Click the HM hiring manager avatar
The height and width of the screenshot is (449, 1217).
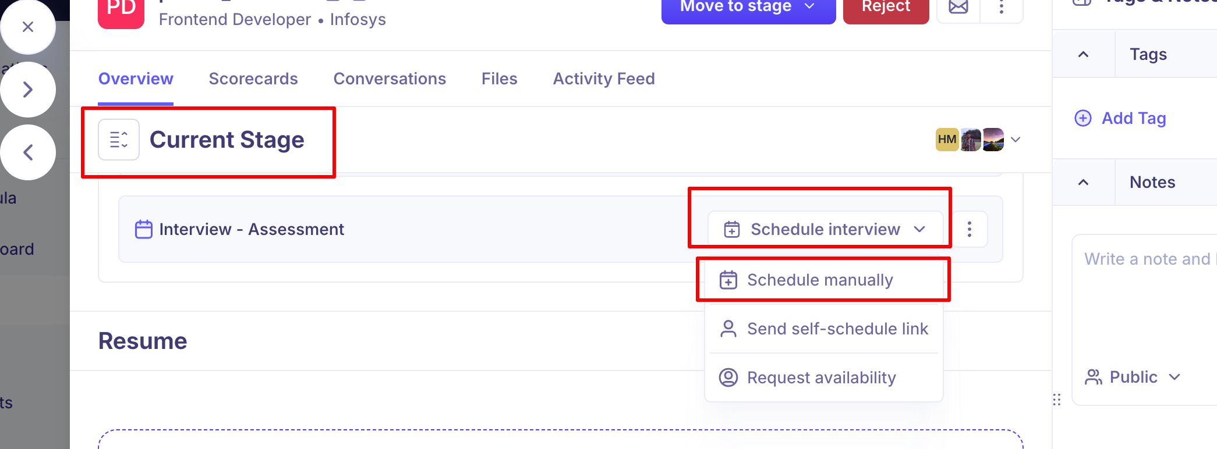point(947,140)
